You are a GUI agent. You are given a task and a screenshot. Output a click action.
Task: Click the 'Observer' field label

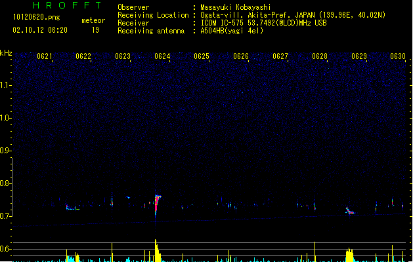pyautogui.click(x=133, y=7)
